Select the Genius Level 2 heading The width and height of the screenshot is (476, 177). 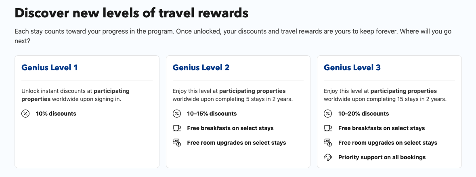[x=201, y=67]
